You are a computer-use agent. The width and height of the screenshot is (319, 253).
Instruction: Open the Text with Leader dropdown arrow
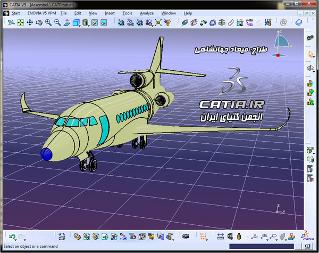coord(268,240)
